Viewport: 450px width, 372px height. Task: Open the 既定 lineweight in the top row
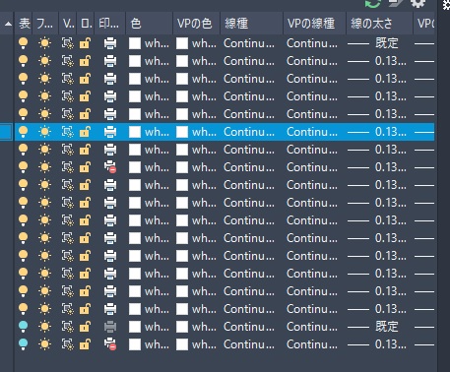point(386,43)
